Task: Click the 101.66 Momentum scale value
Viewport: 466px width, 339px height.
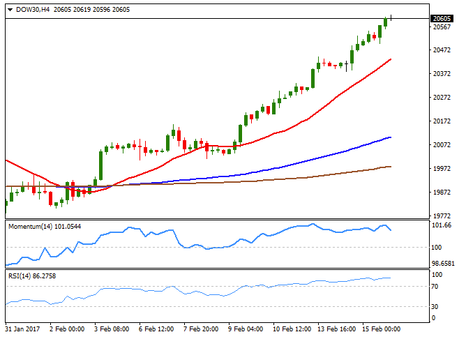Action: click(442, 225)
